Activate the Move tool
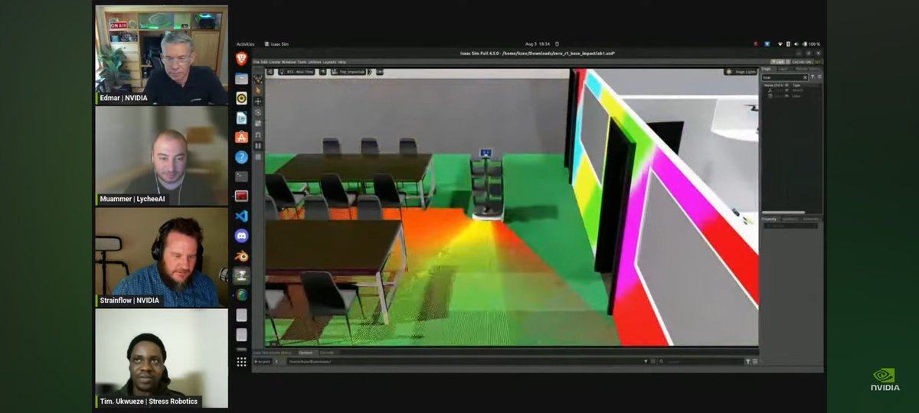Viewport: 919px width, 413px height. [258, 101]
